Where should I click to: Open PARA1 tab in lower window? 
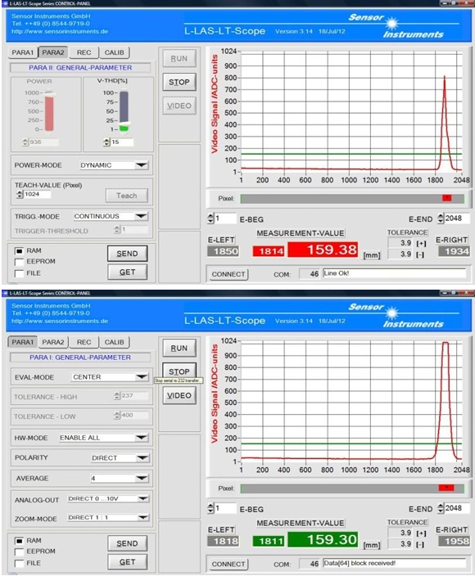coord(23,342)
